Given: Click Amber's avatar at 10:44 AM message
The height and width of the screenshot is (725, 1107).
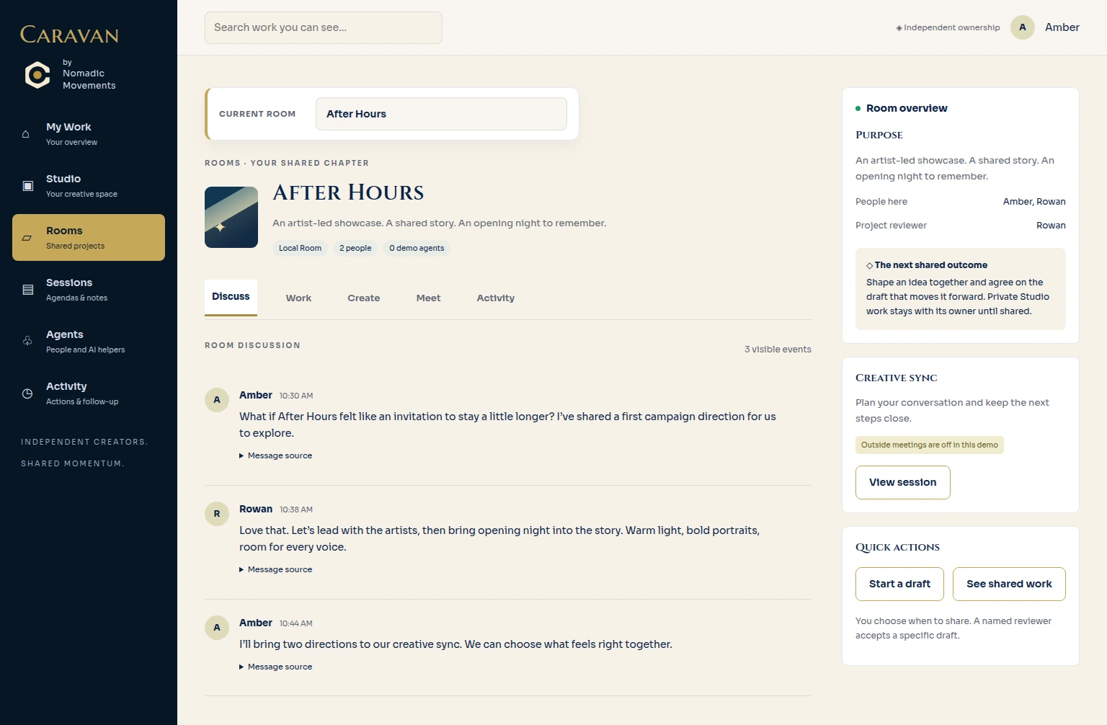Looking at the screenshot, I should click(x=217, y=628).
